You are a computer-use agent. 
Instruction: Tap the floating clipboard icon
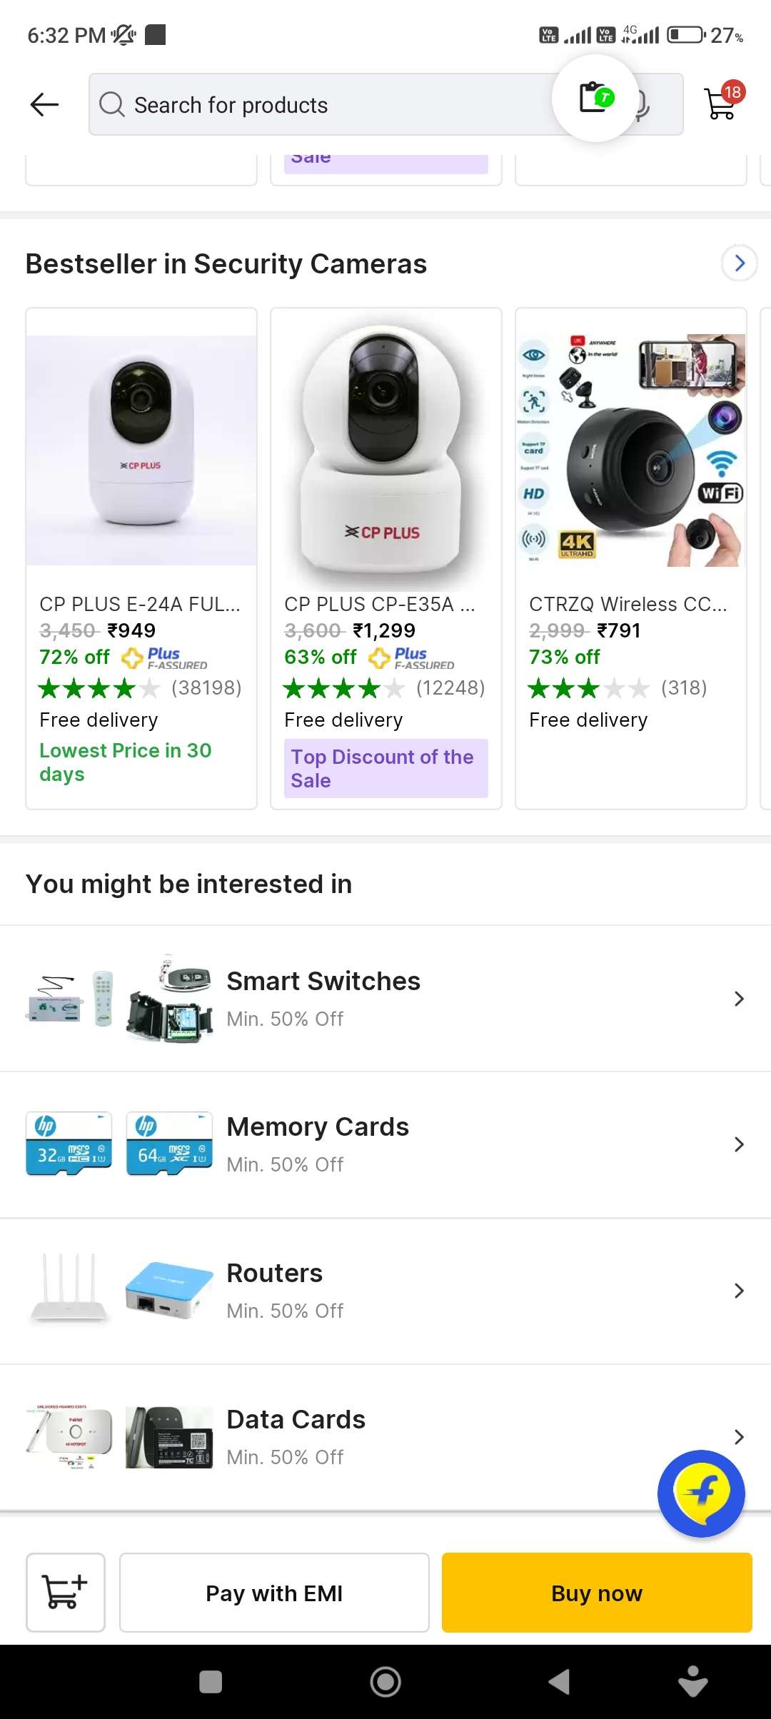point(595,98)
